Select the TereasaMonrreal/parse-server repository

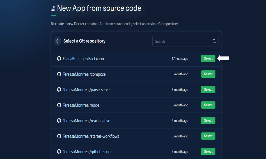tap(208, 90)
